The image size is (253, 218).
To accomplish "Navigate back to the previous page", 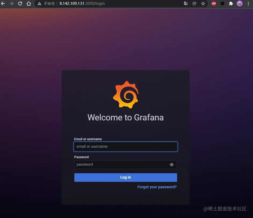I will coord(3,3).
